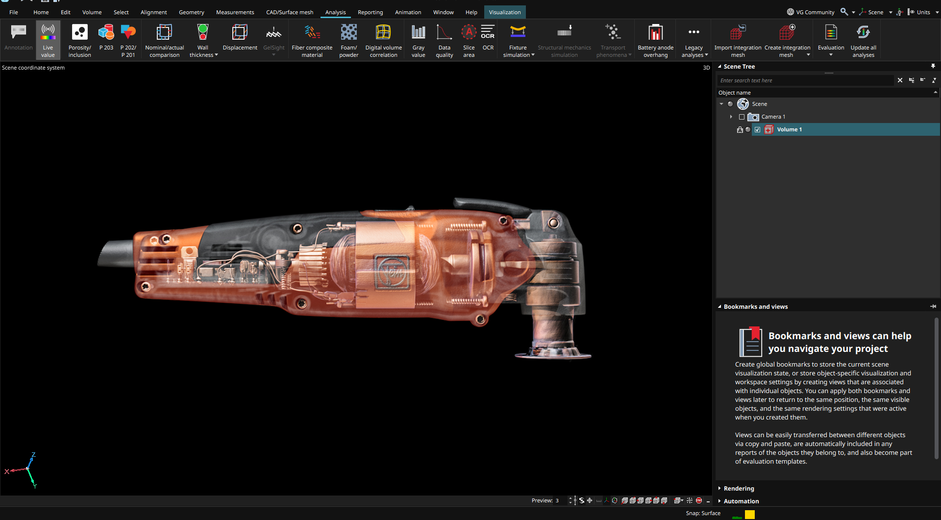Click the Object name column header

tap(827, 93)
